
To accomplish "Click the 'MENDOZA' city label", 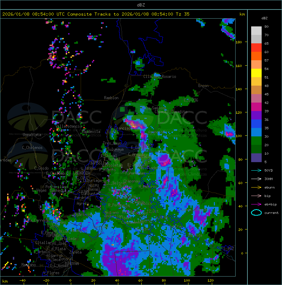I will (82, 173).
